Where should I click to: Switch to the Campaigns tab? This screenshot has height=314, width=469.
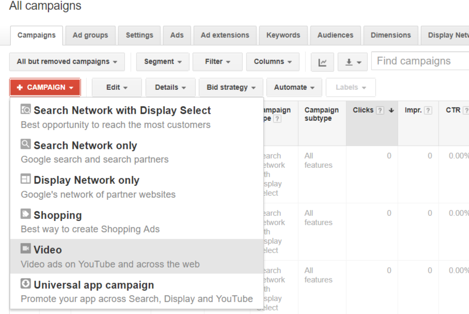37,35
